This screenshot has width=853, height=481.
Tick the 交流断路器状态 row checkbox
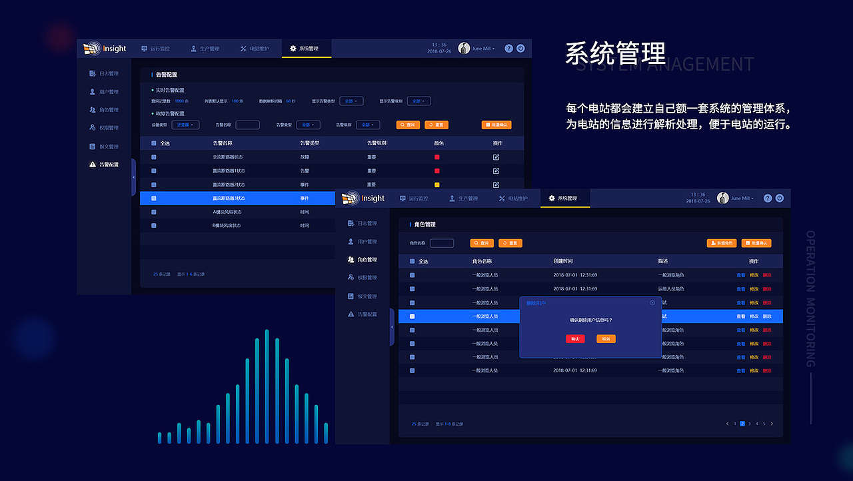click(x=154, y=157)
